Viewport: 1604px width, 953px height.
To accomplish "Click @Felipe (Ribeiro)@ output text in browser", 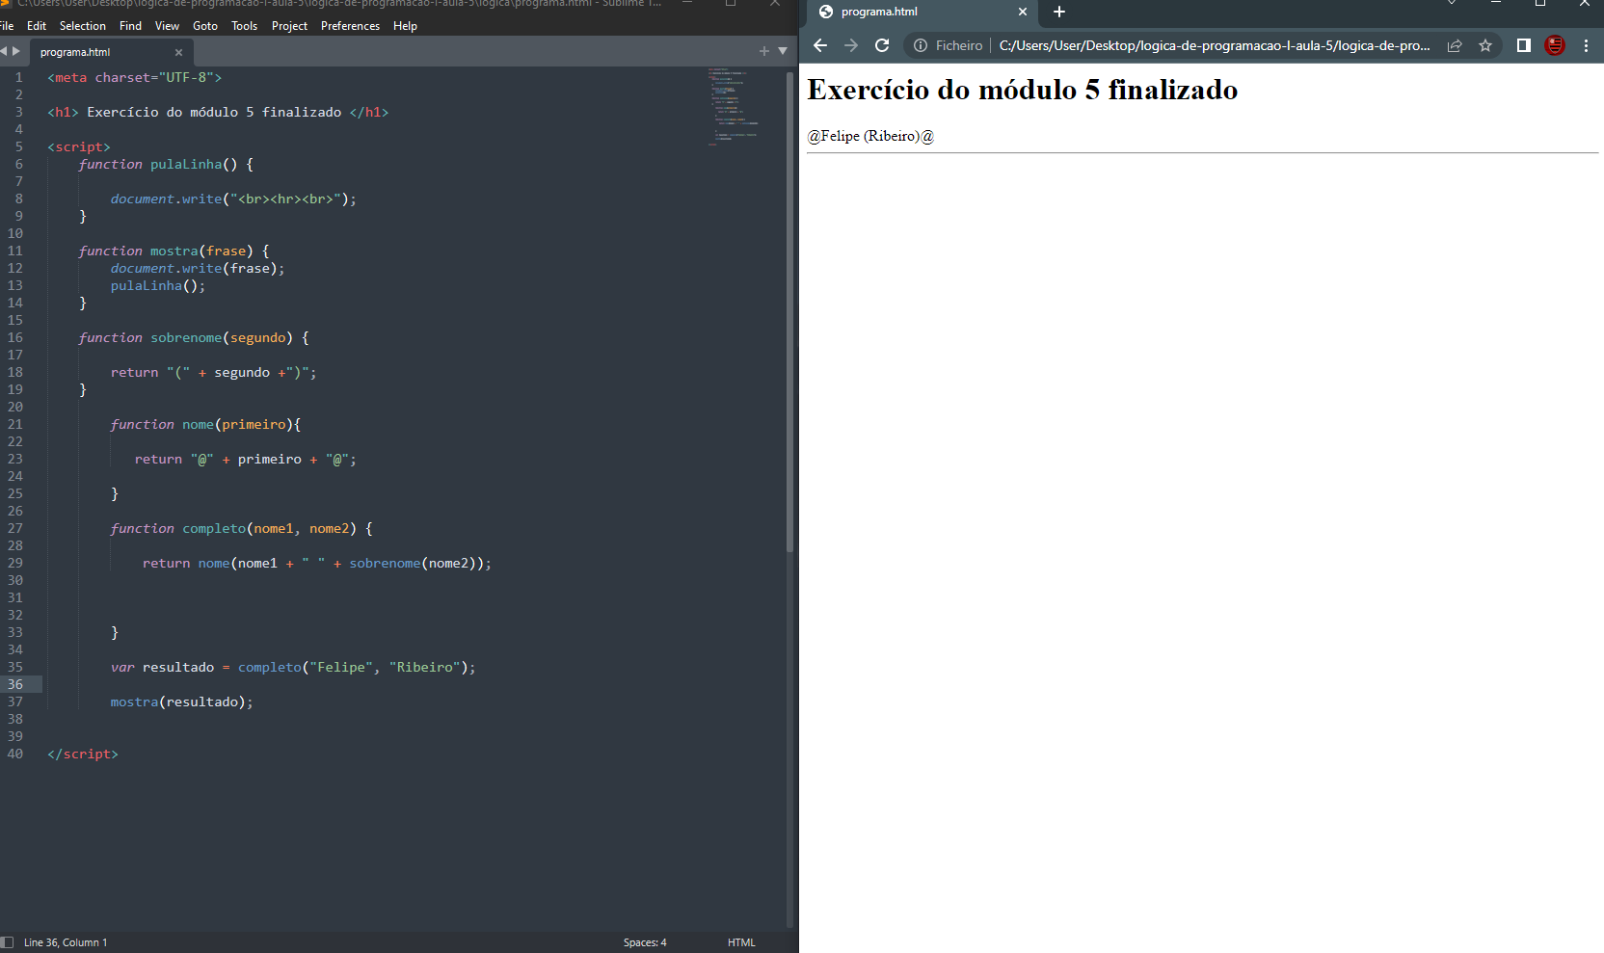I will [x=870, y=136].
